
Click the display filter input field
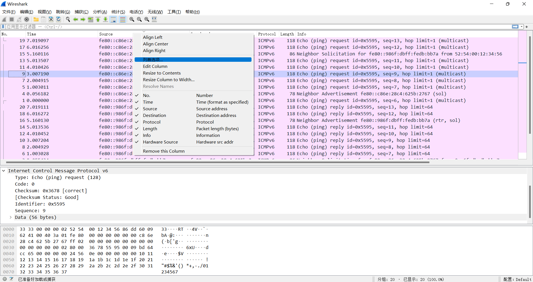[x=258, y=27]
